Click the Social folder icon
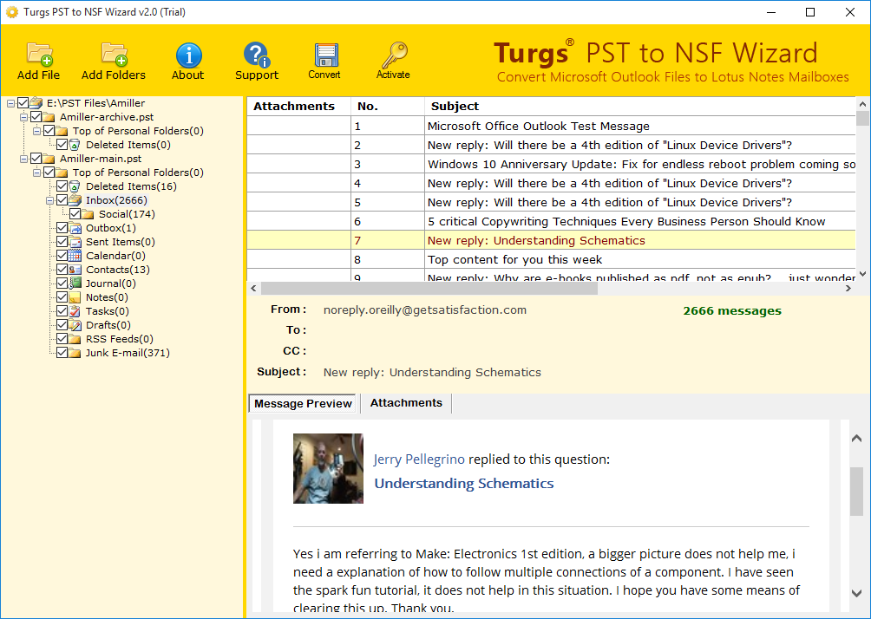Viewport: 871px width, 619px height. click(88, 214)
